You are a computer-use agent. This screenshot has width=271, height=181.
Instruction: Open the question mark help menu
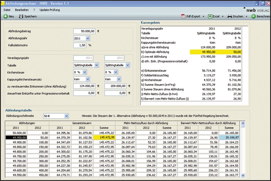[34, 9]
